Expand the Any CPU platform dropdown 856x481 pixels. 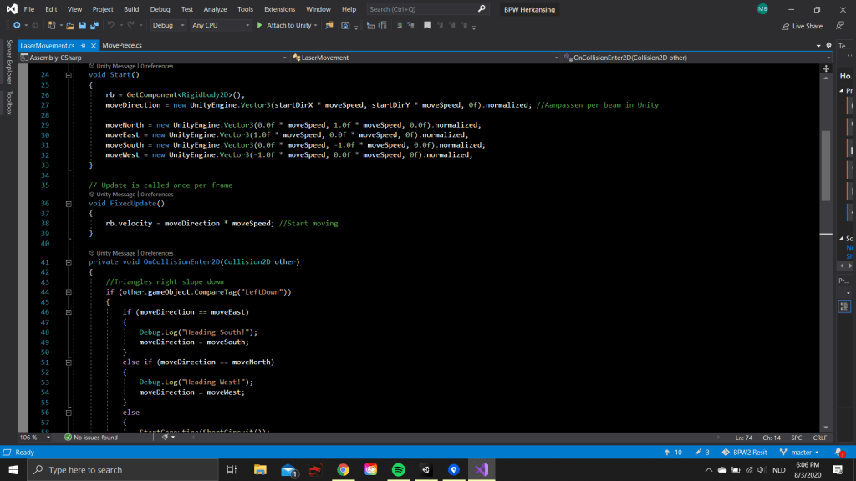[x=221, y=26]
